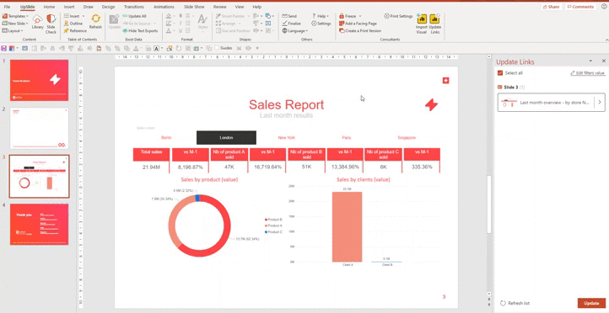Open Update Links pane options arrow

590,61
